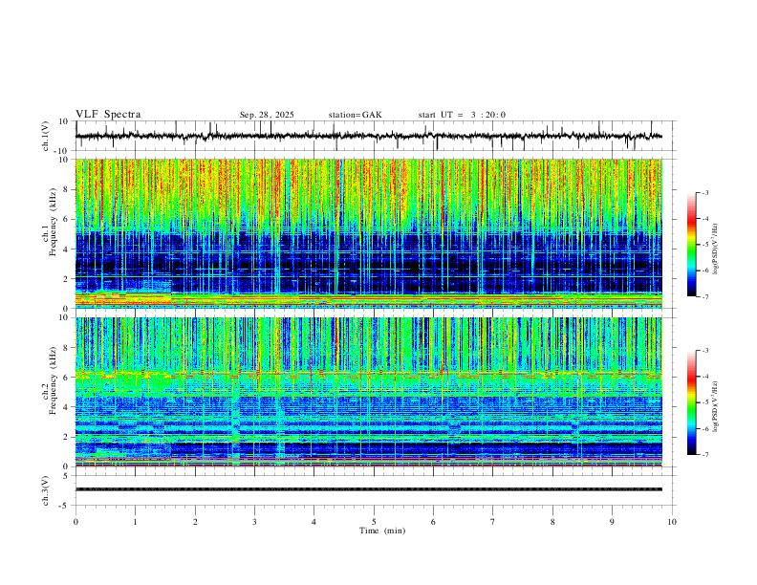Click the ch.2 spectrogram color bar
The height and width of the screenshot is (585, 757).
coord(691,402)
